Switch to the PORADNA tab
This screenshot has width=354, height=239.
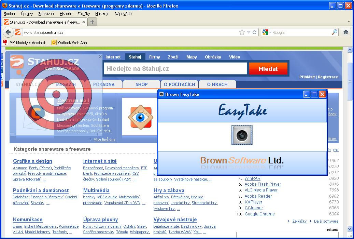(x=104, y=84)
